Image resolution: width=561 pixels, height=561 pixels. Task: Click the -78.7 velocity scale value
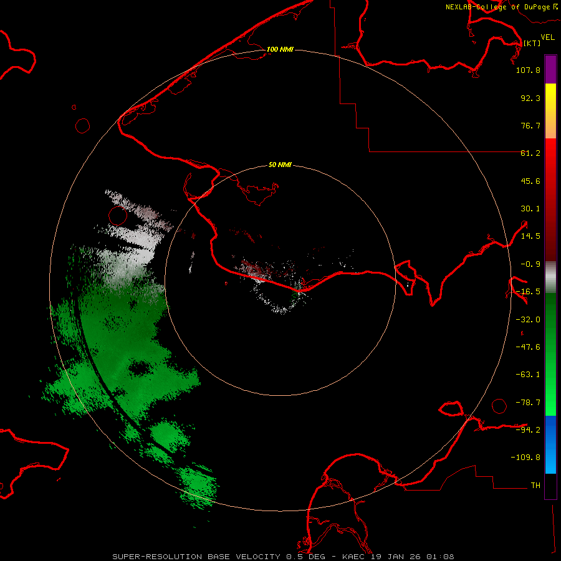click(x=528, y=403)
